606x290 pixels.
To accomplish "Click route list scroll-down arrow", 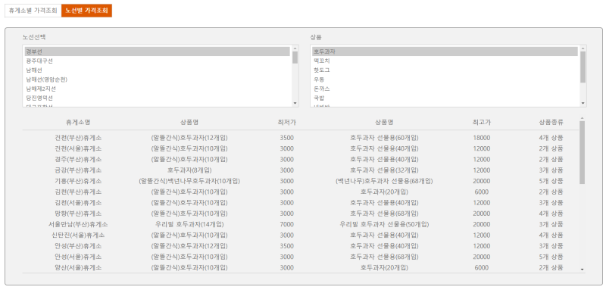I will point(295,103).
